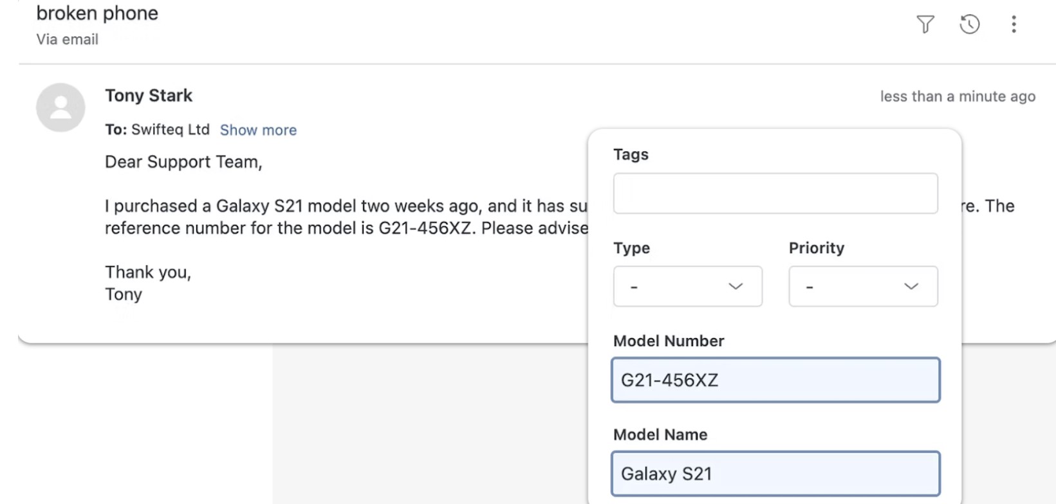This screenshot has height=504, width=1056.
Task: Click the sender name Tony Stark
Action: [x=149, y=96]
